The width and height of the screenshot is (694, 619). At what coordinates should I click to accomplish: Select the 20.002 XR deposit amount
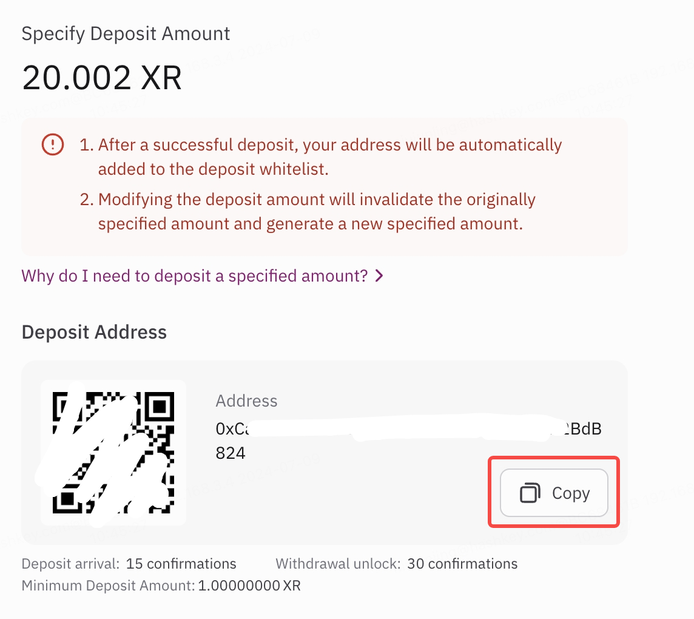point(102,78)
